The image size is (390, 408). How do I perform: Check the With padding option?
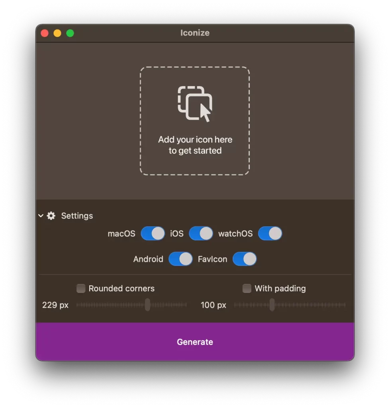247,288
